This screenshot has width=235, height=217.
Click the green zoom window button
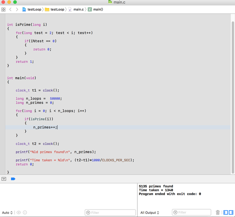15,2
